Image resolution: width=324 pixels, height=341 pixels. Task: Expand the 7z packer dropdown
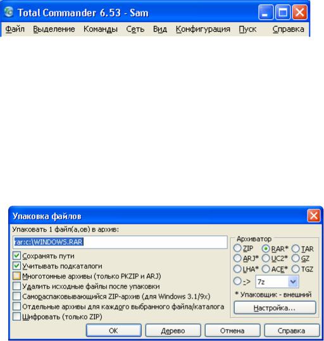[293, 282]
